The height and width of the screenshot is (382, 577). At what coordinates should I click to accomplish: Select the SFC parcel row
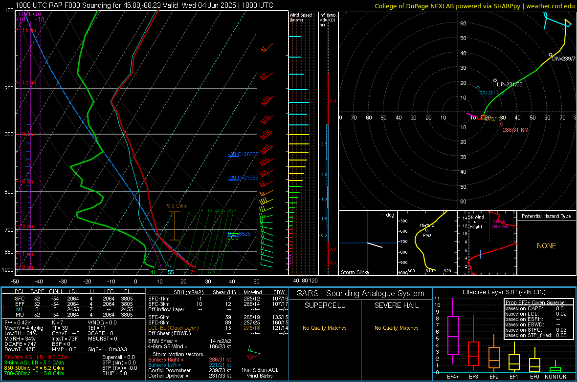coord(74,299)
